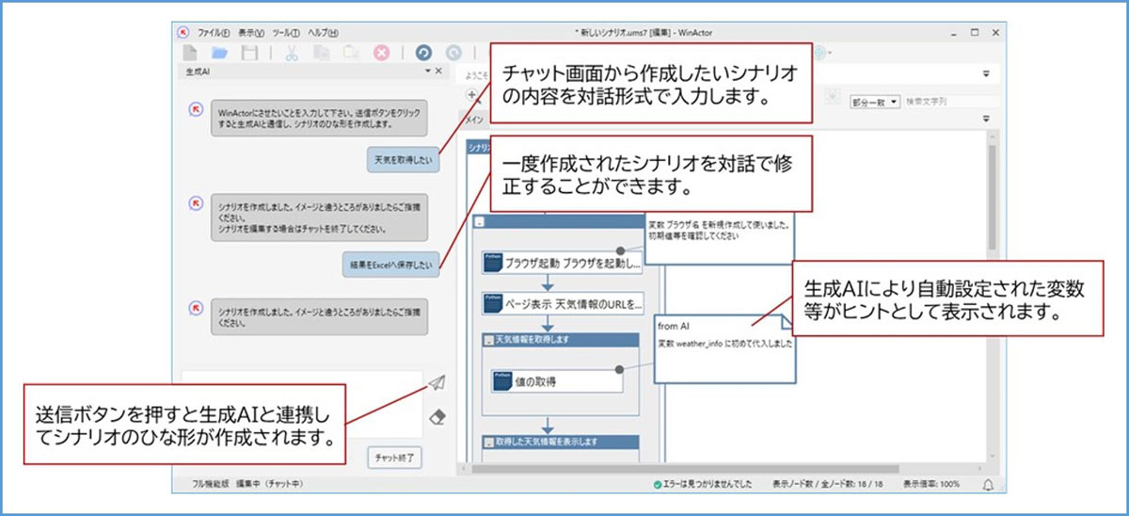The height and width of the screenshot is (516, 1129).
Task: Open the ツール menu
Action: tap(284, 31)
